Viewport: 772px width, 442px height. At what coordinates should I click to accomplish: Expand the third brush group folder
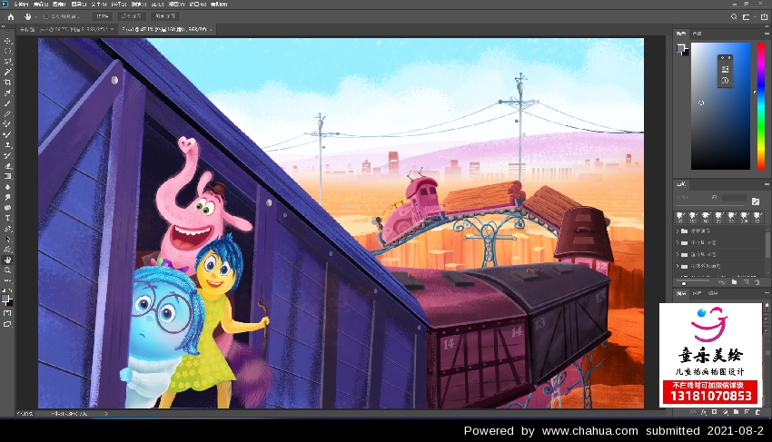678,254
